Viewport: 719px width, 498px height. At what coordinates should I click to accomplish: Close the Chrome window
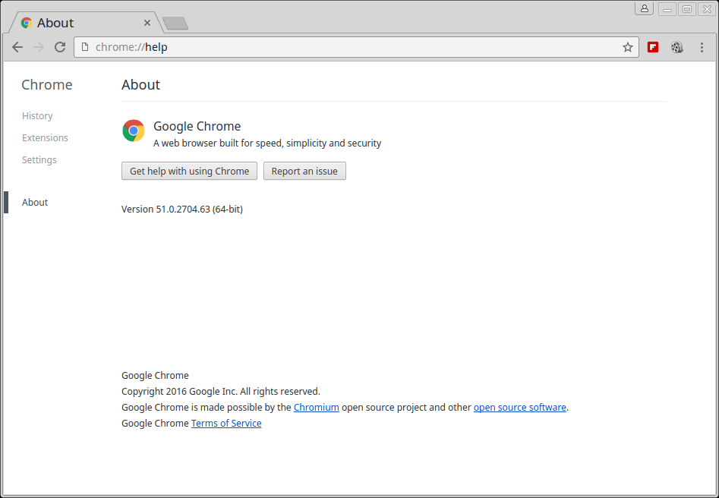(707, 9)
